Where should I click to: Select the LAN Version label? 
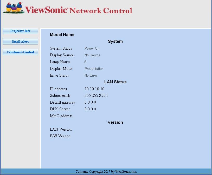[x=61, y=129]
